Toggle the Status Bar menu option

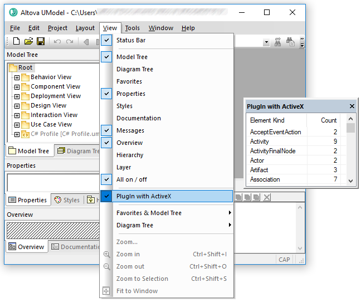131,40
